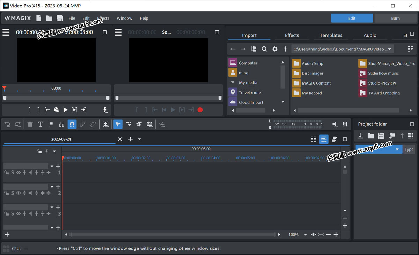The width and height of the screenshot is (419, 255).
Task: Open the Edit menu
Action: pos(86,18)
